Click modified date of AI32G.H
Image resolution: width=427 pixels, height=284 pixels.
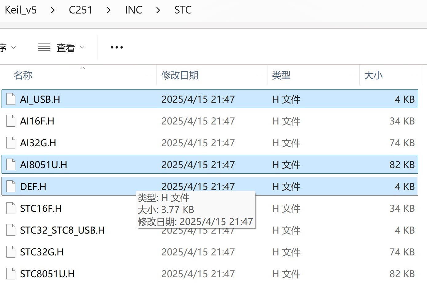coord(198,143)
